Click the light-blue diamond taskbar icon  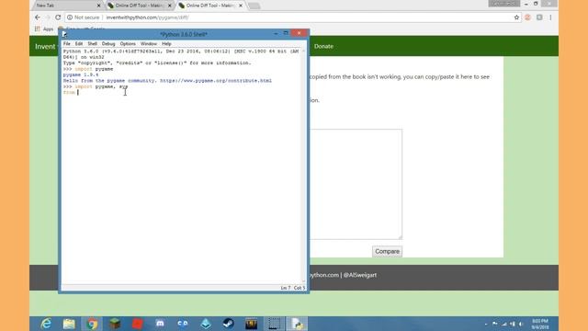click(x=206, y=324)
